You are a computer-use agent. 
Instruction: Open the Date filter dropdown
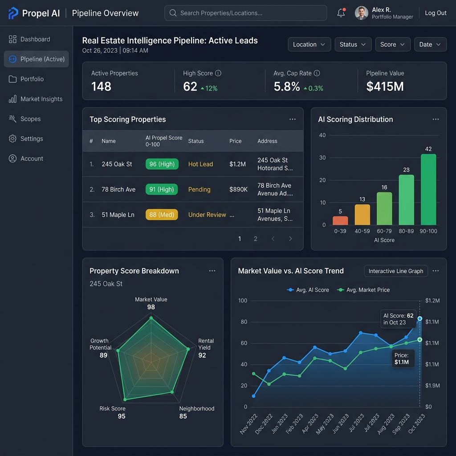430,45
